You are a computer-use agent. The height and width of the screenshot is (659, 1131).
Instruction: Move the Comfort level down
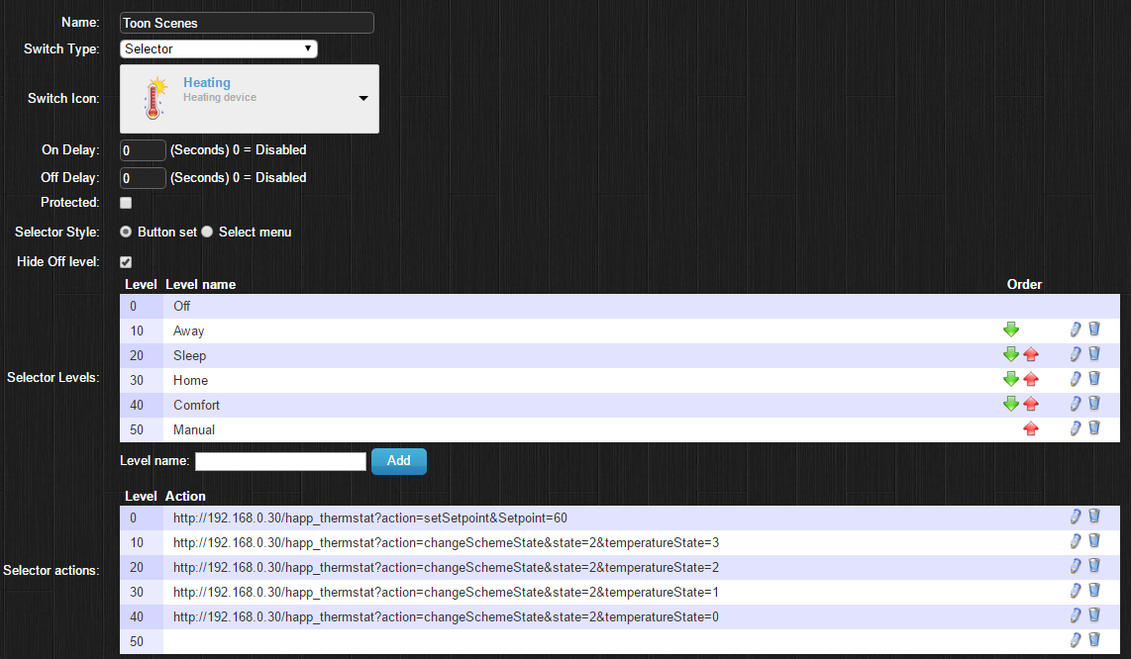point(1010,404)
